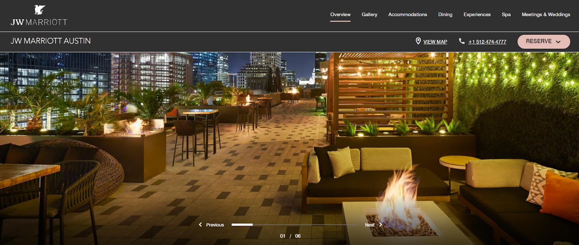Select Dining in the navigation bar
579x245 pixels.
click(445, 14)
